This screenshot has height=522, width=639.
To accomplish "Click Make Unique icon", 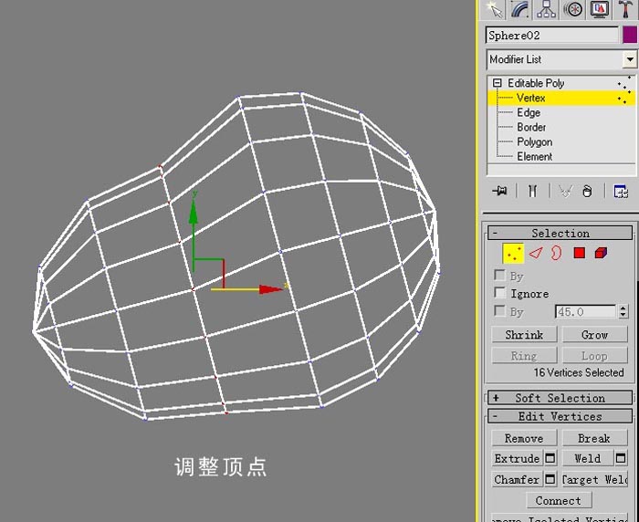I will [x=565, y=191].
